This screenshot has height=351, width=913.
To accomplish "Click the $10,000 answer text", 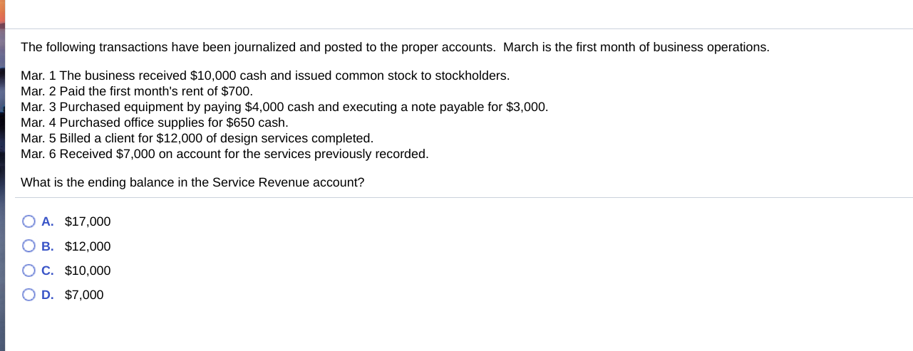I will [88, 271].
